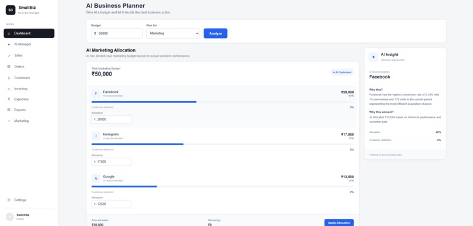
Task: Open the Customers section
Action: 29,78
